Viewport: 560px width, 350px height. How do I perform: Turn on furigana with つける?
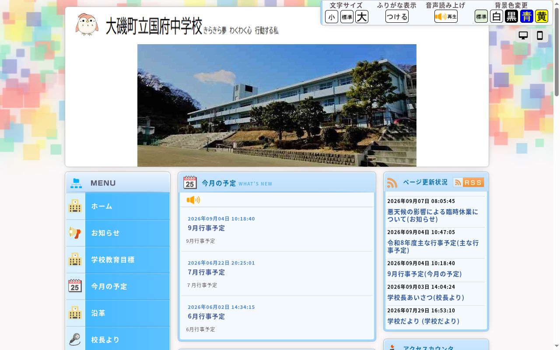pos(397,17)
